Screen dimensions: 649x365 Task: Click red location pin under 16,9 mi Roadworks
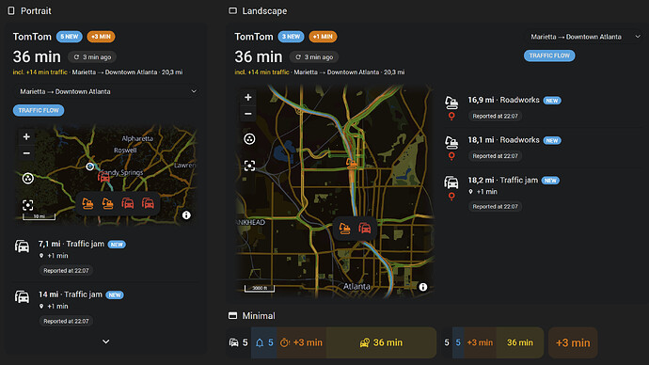pyautogui.click(x=451, y=117)
